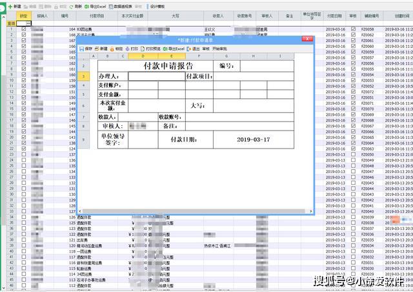Image resolution: width=413 pixels, height=292 pixels.
Task: Click 审核 in the main window toolbar
Action: click(138, 6)
